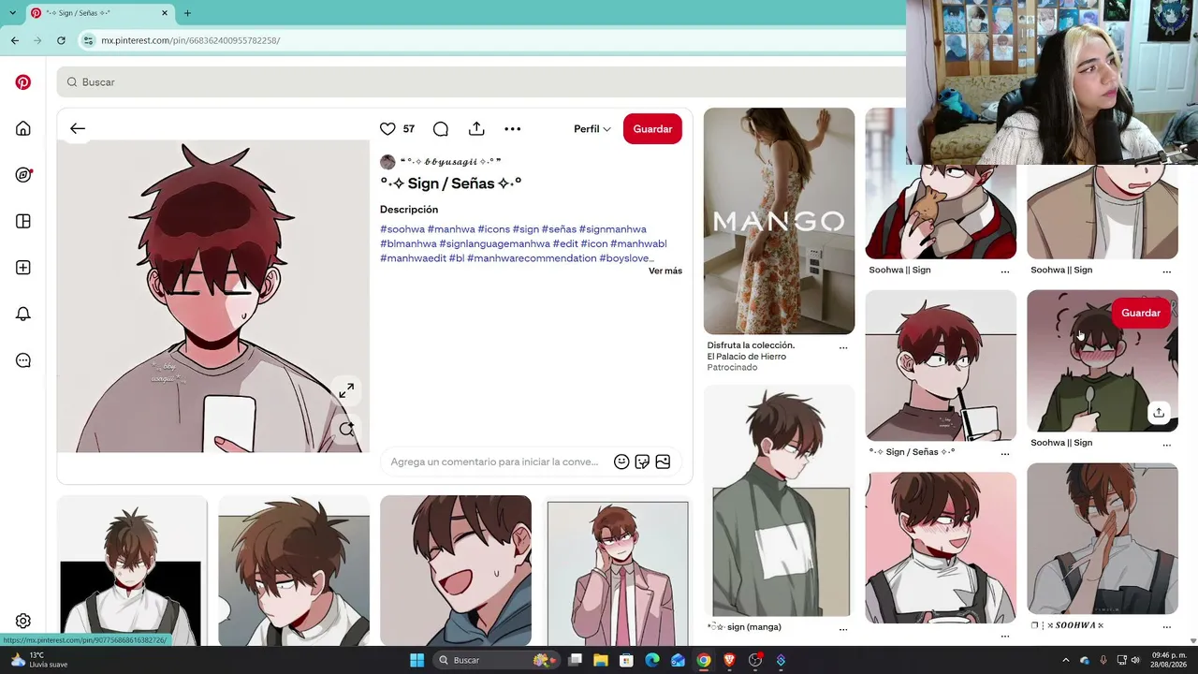Open the emoji picker for comments
This screenshot has height=674, width=1198.
pos(621,462)
